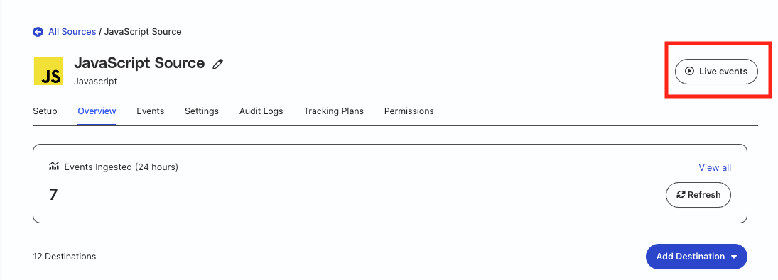Expand the Add Destination dropdown caret

click(734, 257)
